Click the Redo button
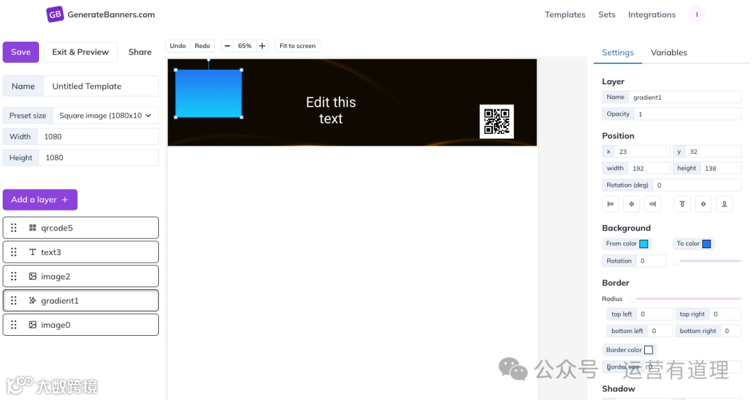 [202, 46]
